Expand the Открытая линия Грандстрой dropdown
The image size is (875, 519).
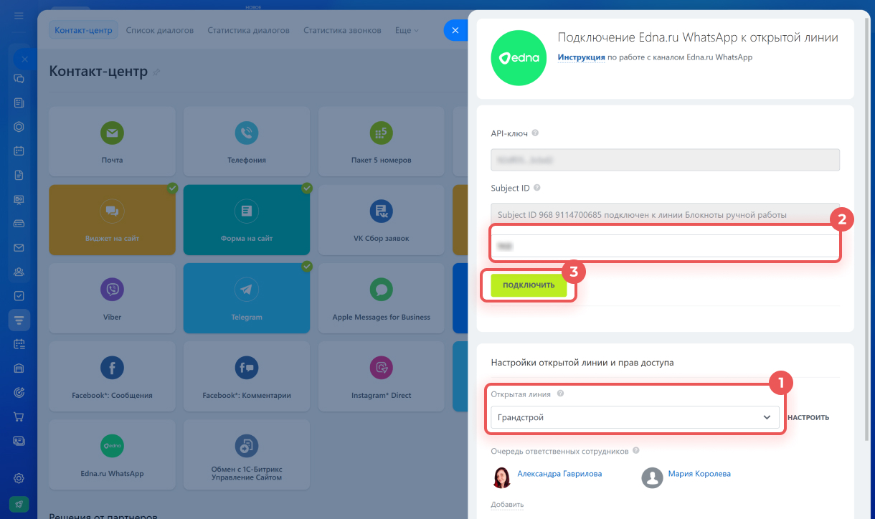click(x=635, y=417)
